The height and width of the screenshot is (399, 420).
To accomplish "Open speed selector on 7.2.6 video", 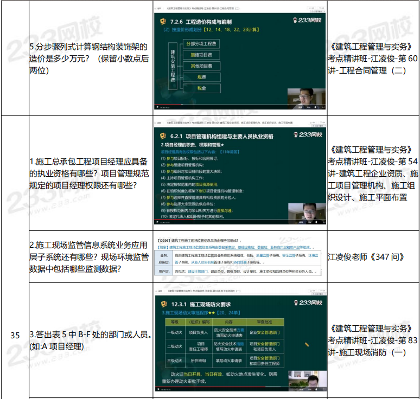I will pyautogui.click(x=308, y=107).
